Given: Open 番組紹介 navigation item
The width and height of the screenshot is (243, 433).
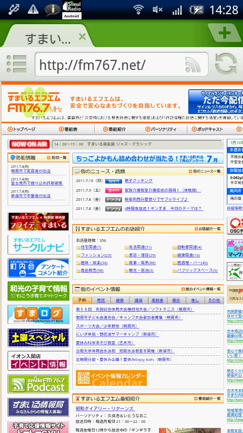Looking at the screenshot, I should coord(114,129).
